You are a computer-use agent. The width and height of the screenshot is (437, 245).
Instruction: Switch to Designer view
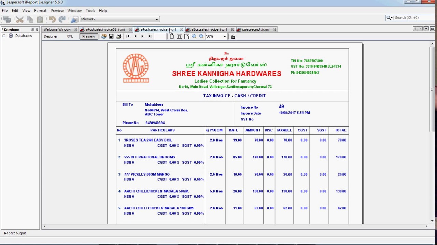pos(51,36)
